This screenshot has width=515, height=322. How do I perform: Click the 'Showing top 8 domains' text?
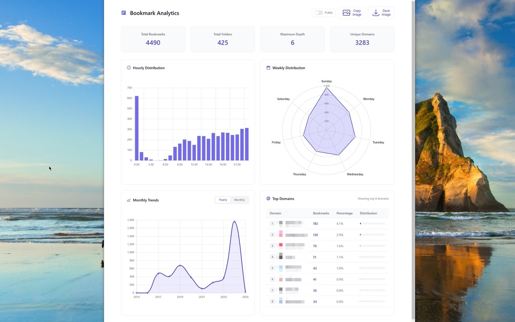(x=373, y=198)
